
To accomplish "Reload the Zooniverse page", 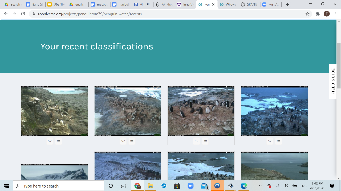I will 23,14.
